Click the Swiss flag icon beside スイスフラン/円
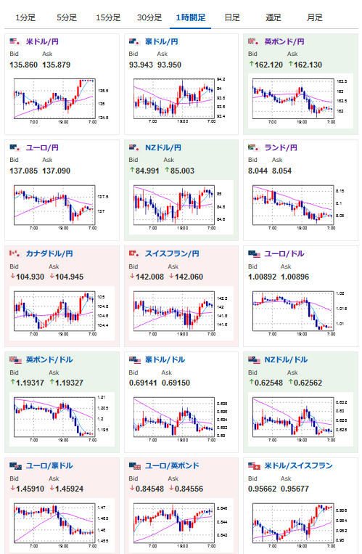Viewport: 362px width, 554px height. point(134,253)
